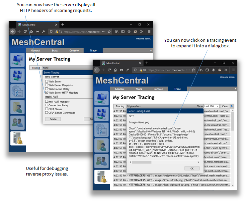Click OK in Server Tracing Event dialog

click(192, 169)
